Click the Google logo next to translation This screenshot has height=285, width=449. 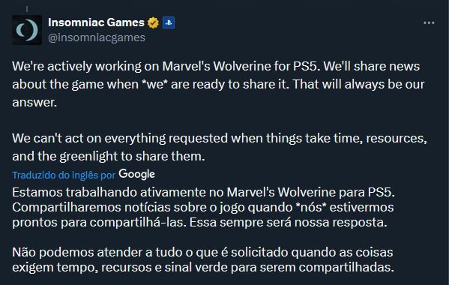click(x=137, y=174)
